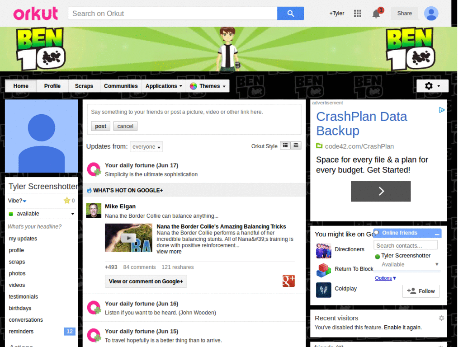Click the Recent visitors gear icon
This screenshot has height=347, width=463.
[441, 318]
